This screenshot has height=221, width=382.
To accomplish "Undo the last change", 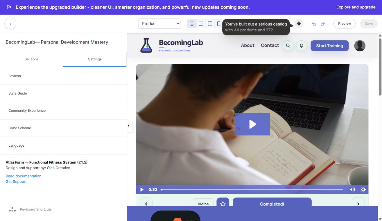I will pyautogui.click(x=314, y=24).
